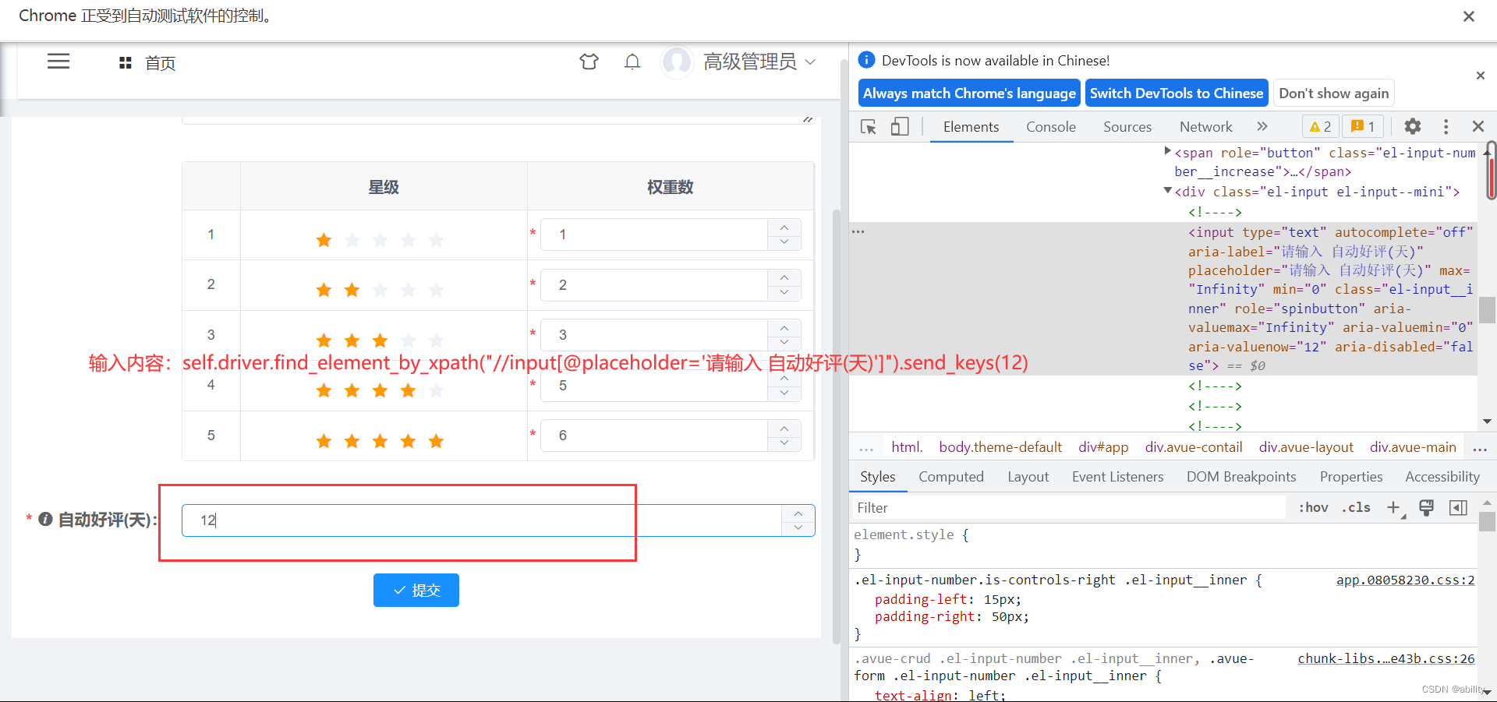Toggle the device toolbar icon
Image resolution: width=1497 pixels, height=702 pixels.
[x=900, y=126]
